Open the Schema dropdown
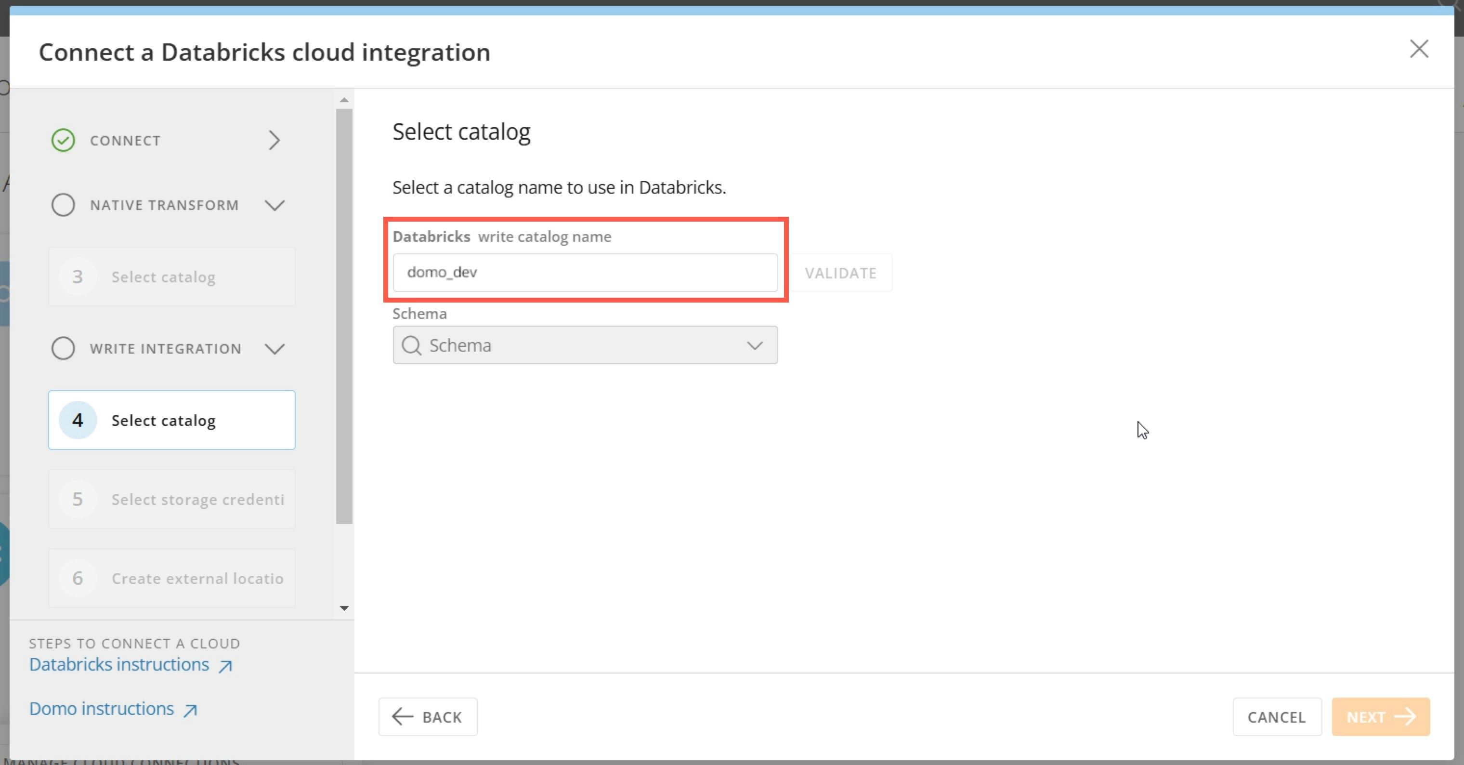1464x765 pixels. tap(755, 345)
